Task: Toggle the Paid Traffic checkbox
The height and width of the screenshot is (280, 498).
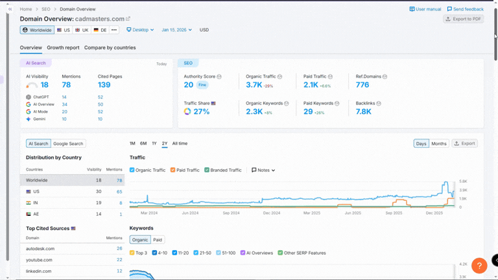Action: pyautogui.click(x=173, y=170)
